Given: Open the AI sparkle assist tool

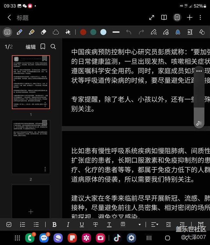Looking at the screenshot, I should coord(68,32).
